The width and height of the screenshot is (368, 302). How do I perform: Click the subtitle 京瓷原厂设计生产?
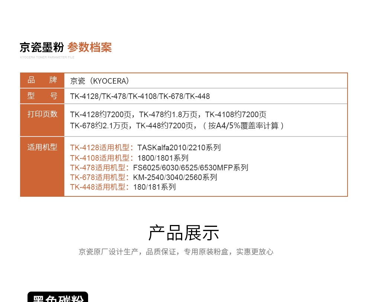[x=176, y=252]
